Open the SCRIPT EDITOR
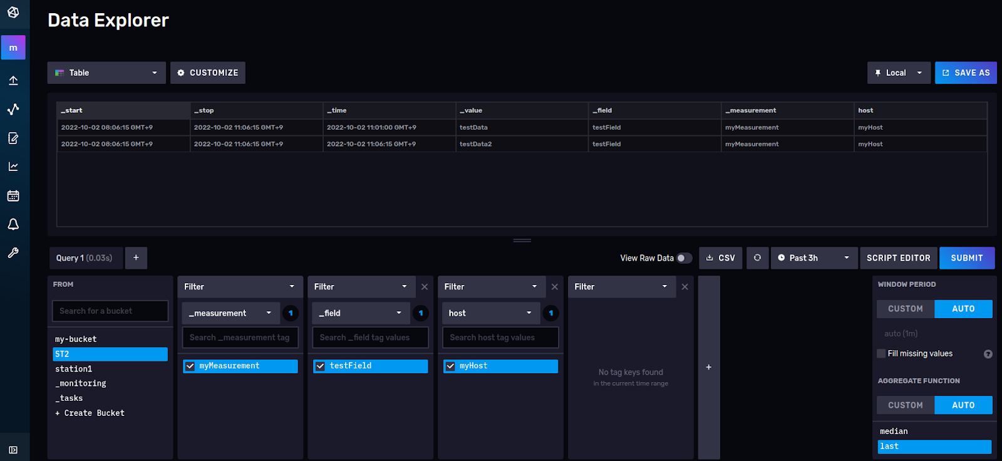The image size is (1002, 461). (899, 258)
